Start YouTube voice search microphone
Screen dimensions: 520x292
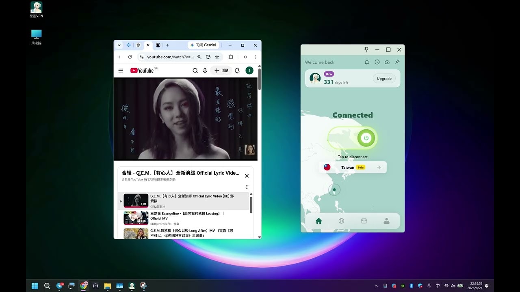[x=205, y=71]
